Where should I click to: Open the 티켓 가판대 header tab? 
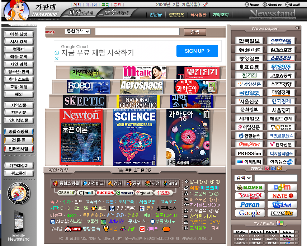(x=81, y=13)
